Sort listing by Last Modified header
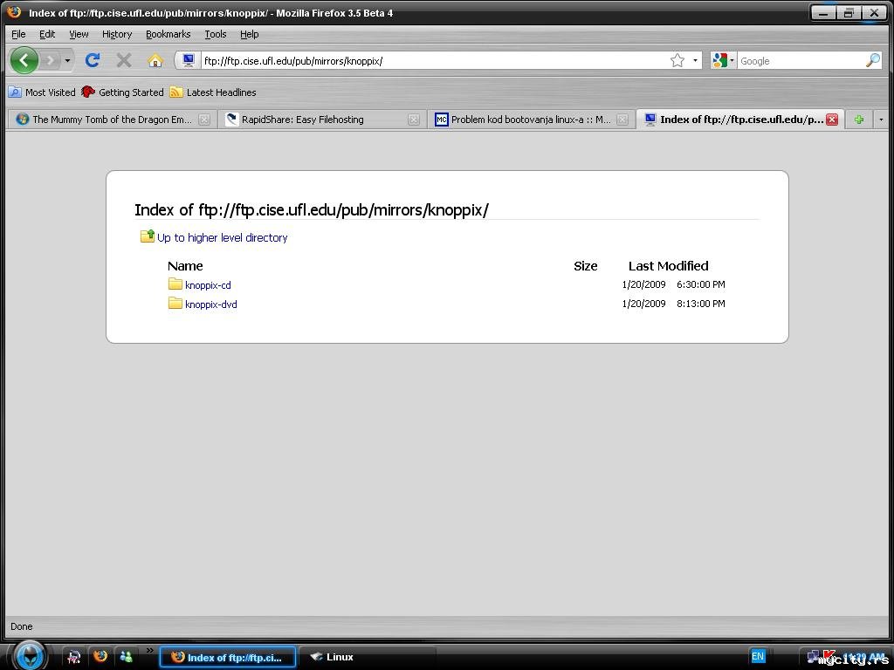The width and height of the screenshot is (894, 670). tap(668, 266)
